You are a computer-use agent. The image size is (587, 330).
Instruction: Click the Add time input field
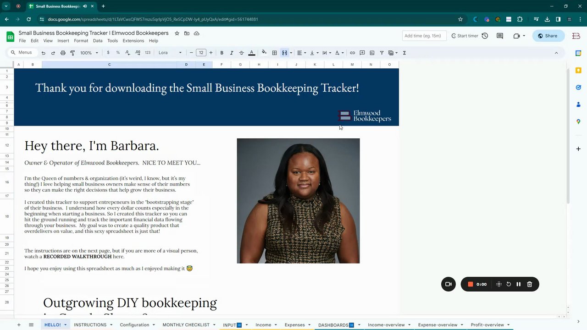tap(423, 36)
